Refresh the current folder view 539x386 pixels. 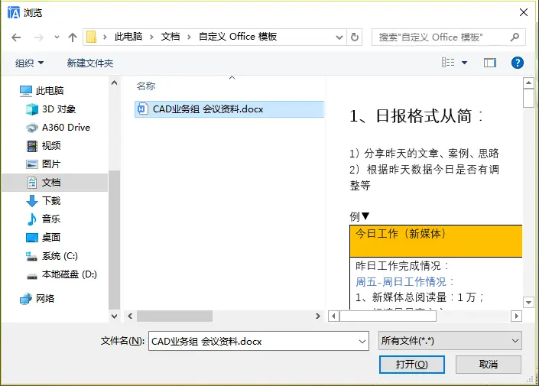click(x=355, y=37)
